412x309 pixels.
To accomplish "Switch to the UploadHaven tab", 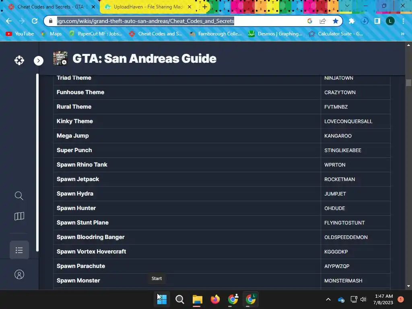I will coord(148,7).
